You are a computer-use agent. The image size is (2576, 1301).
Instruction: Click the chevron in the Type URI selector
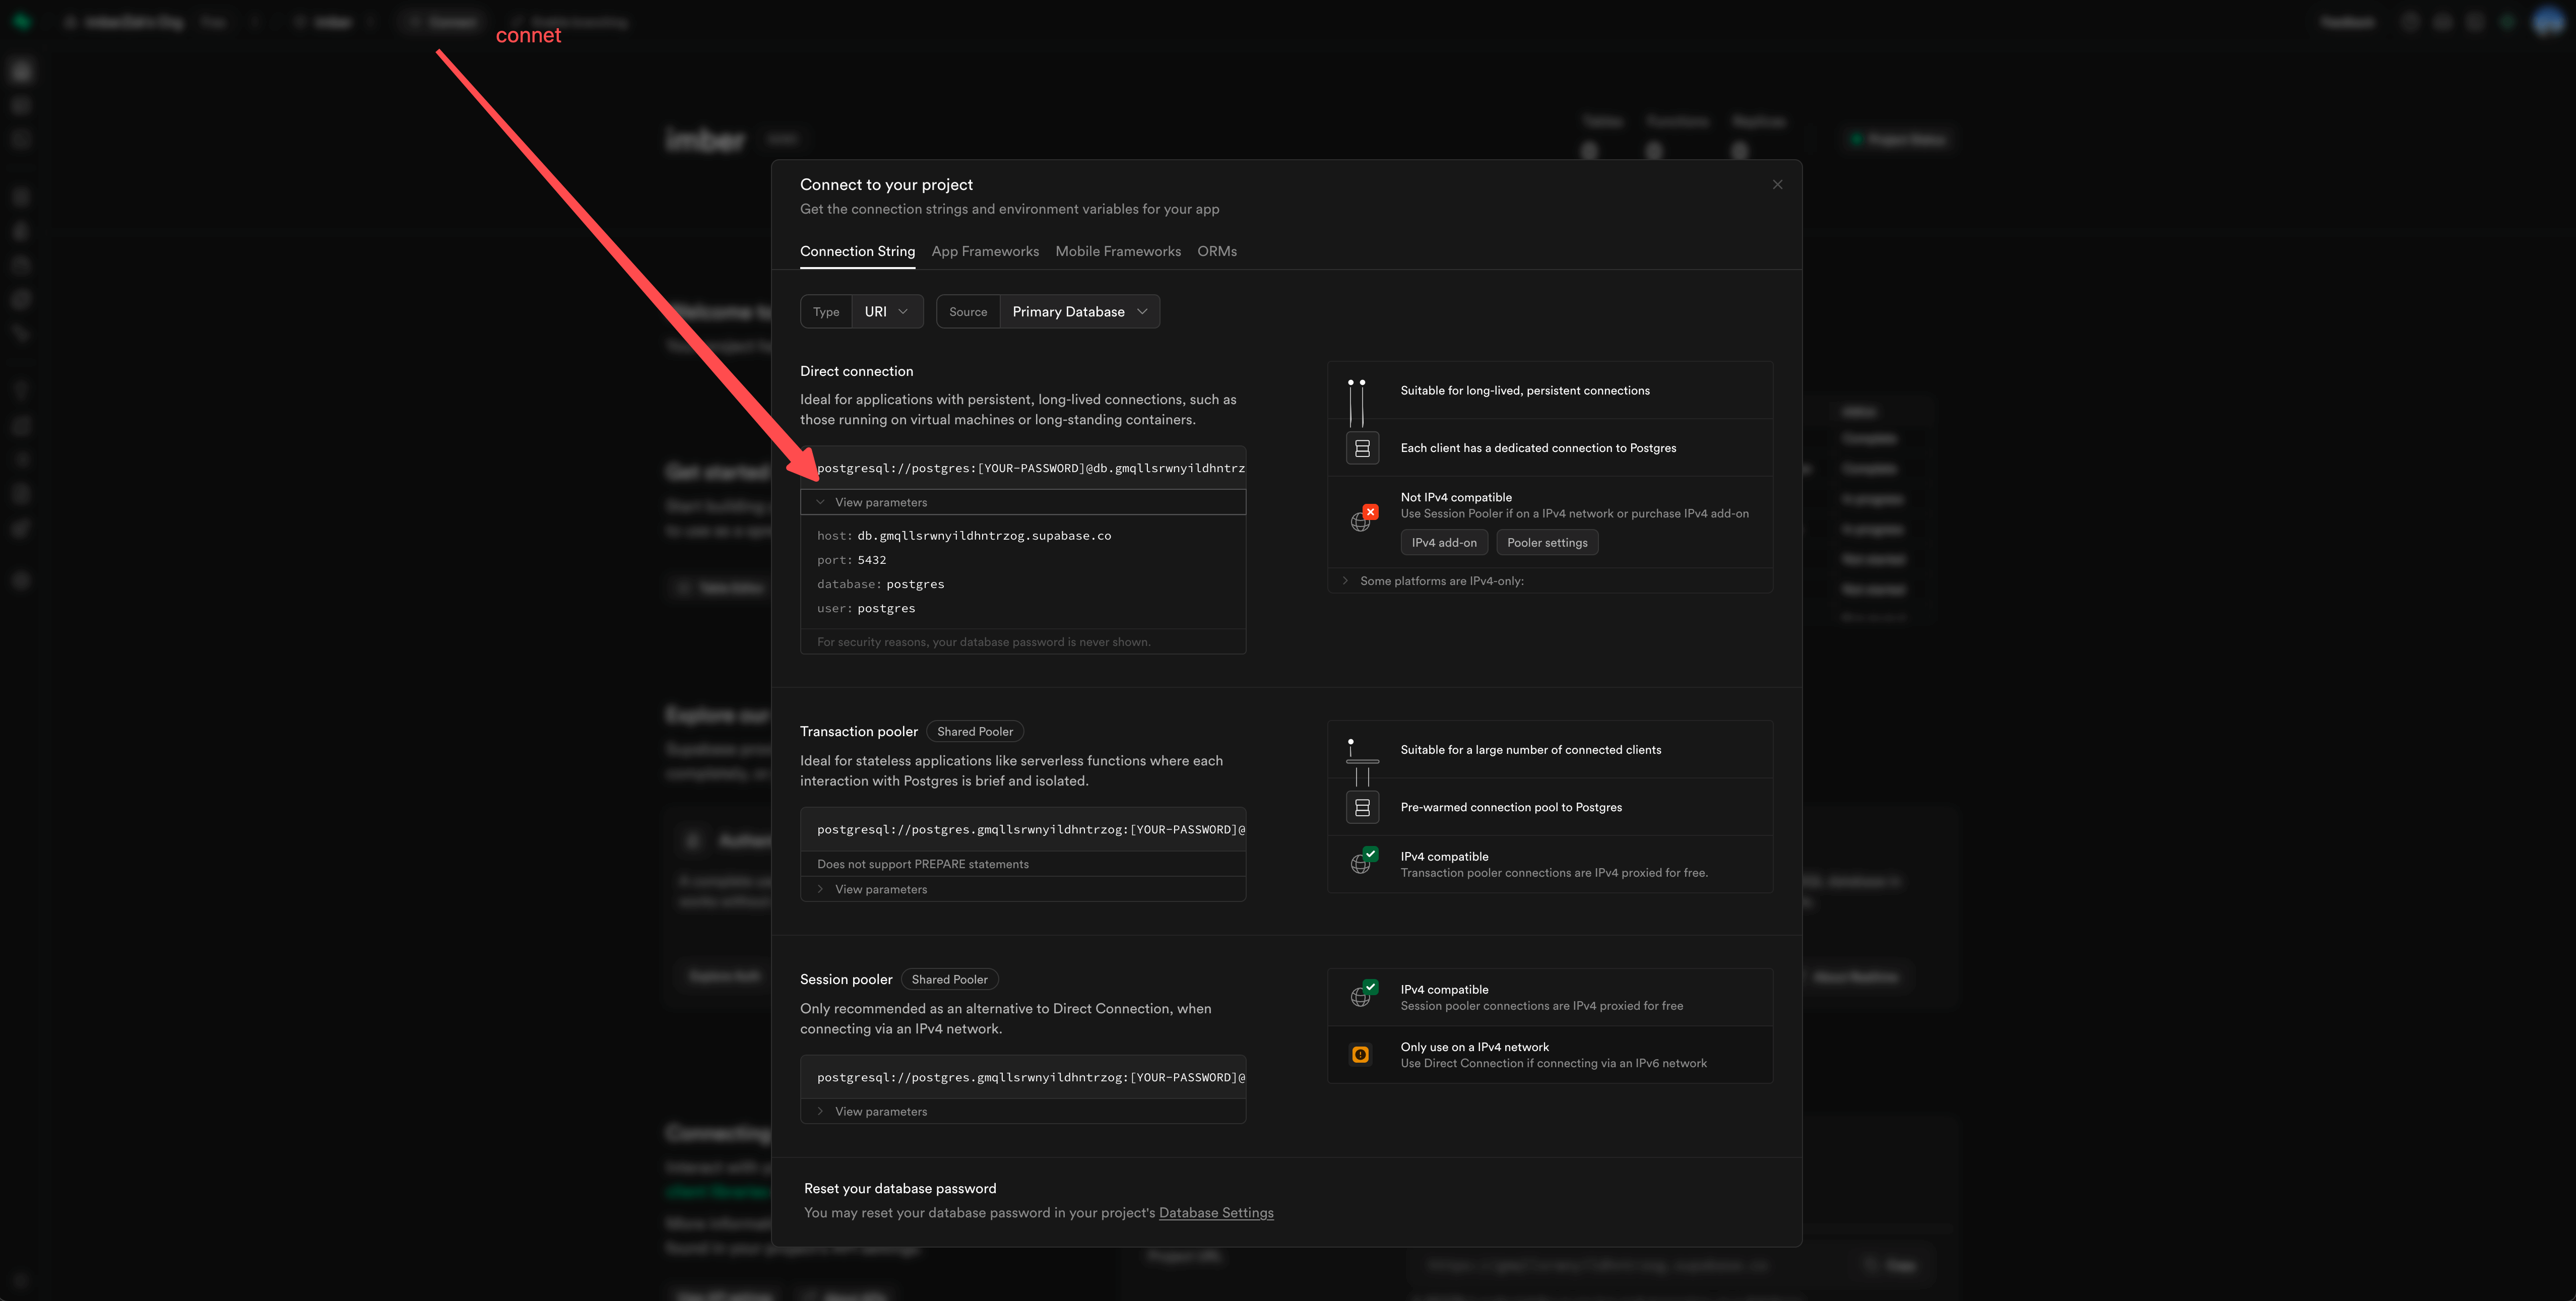tap(903, 312)
